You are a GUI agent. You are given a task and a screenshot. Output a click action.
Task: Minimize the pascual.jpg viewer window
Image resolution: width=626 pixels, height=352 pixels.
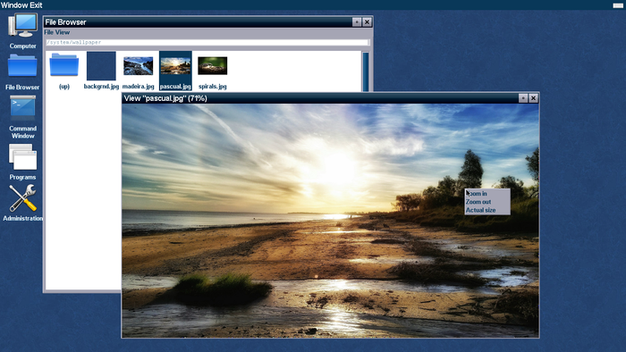pyautogui.click(x=523, y=98)
